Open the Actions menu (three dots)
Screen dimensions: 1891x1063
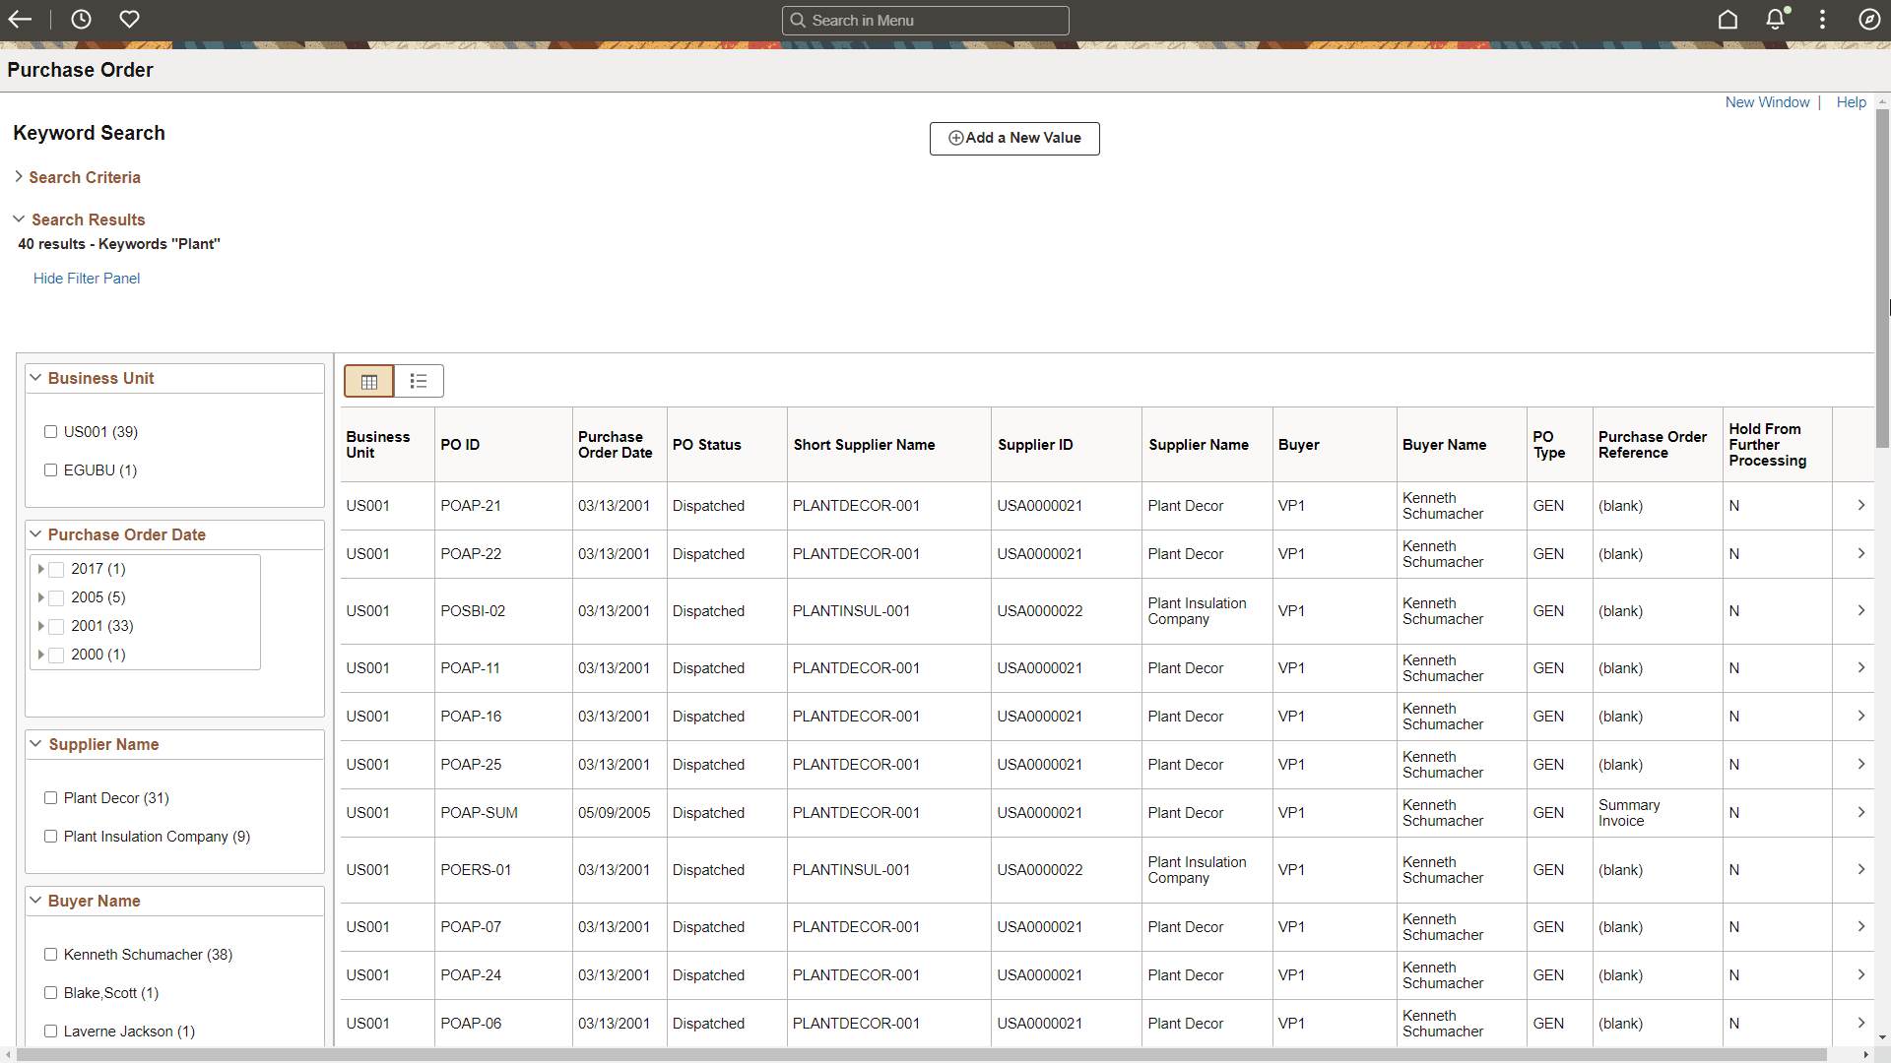pyautogui.click(x=1822, y=19)
